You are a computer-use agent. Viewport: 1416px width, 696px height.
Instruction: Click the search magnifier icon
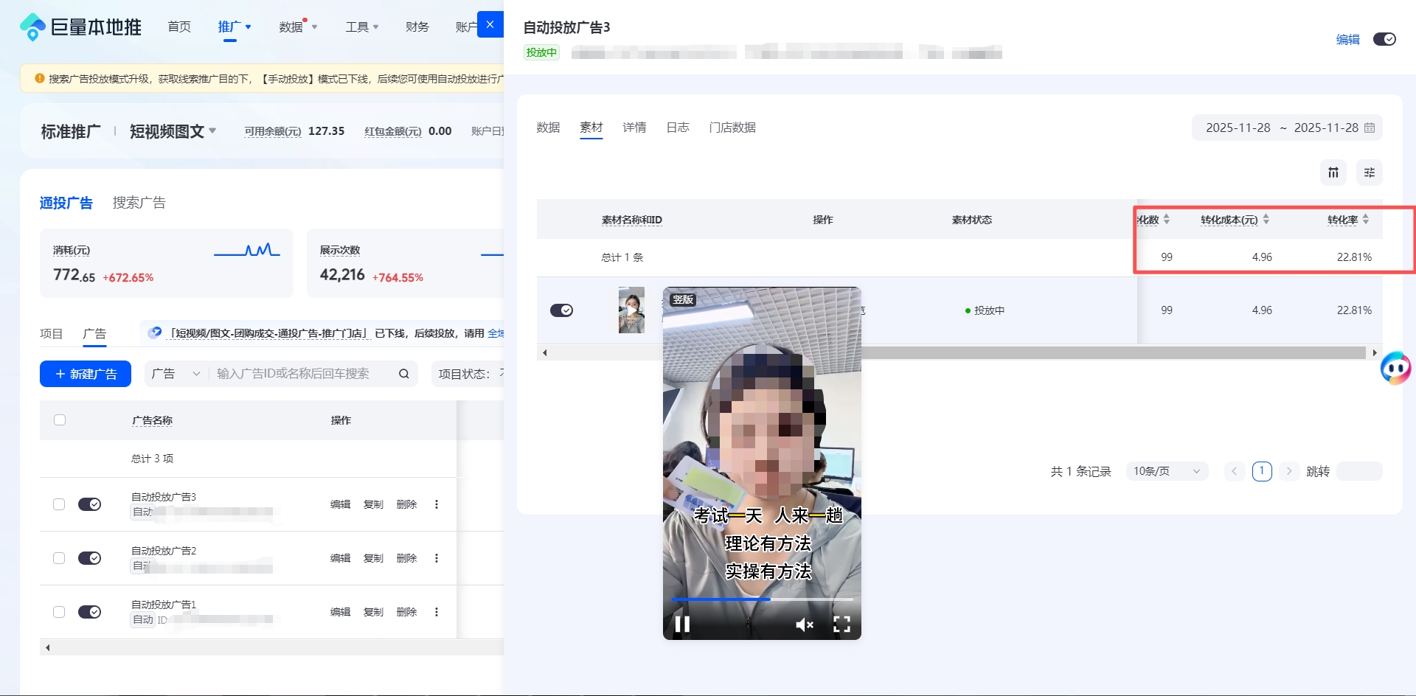(404, 374)
